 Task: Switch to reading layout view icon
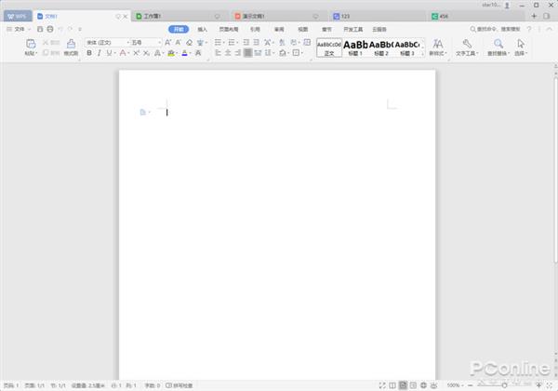click(392, 385)
